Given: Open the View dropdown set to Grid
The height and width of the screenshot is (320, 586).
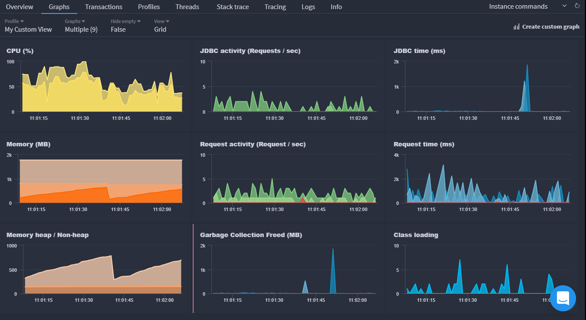Looking at the screenshot, I should (x=162, y=26).
